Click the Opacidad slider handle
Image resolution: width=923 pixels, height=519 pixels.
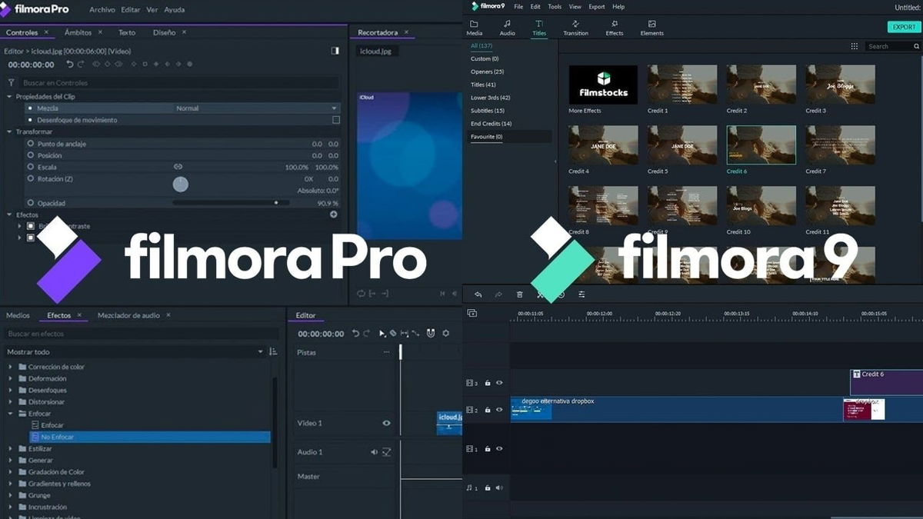[x=275, y=203]
